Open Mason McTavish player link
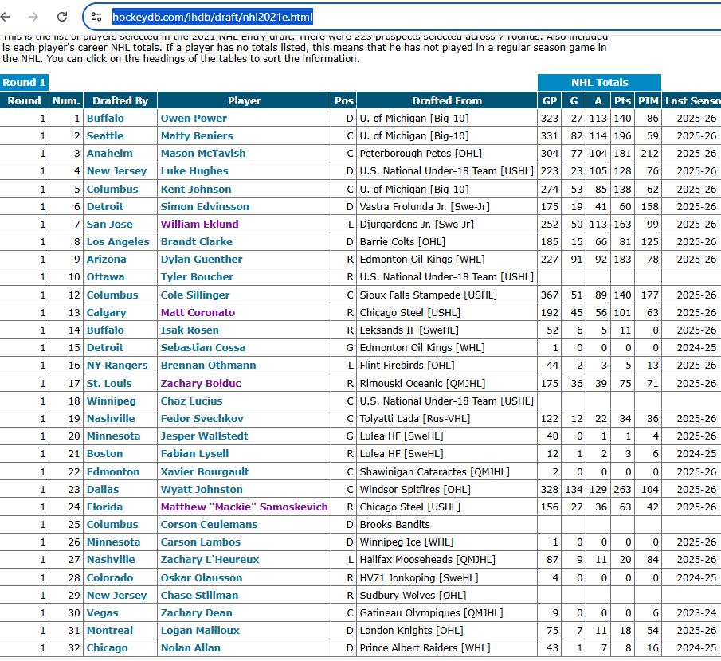 [203, 153]
